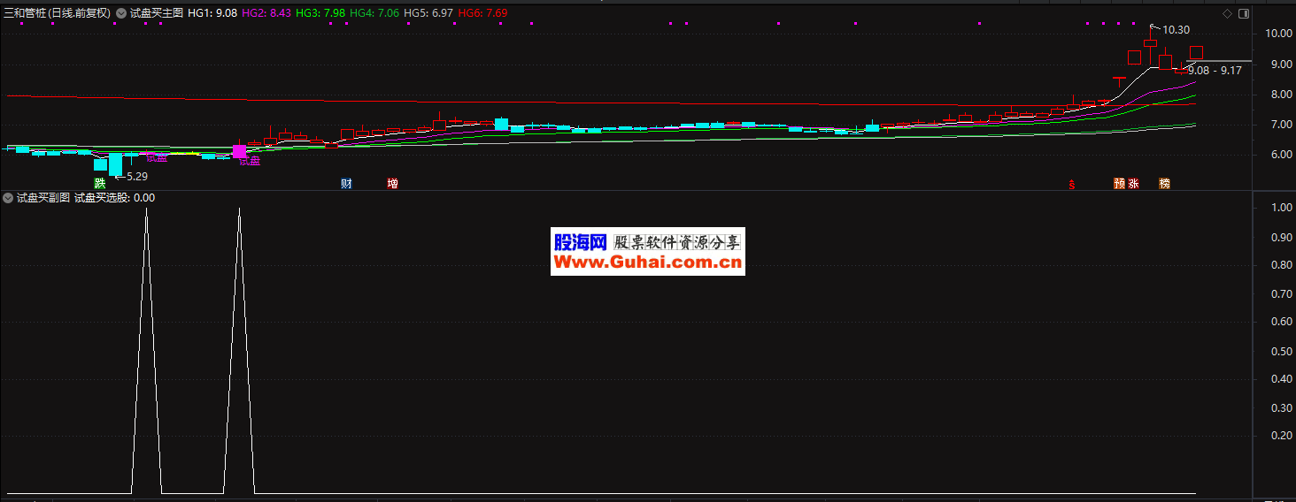
Task: Click the HG2: 8.43 indicator value
Action: pos(266,13)
